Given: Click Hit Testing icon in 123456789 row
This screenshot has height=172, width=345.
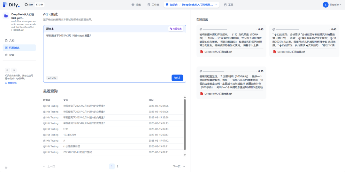Looking at the screenshot, I should point(44,135).
